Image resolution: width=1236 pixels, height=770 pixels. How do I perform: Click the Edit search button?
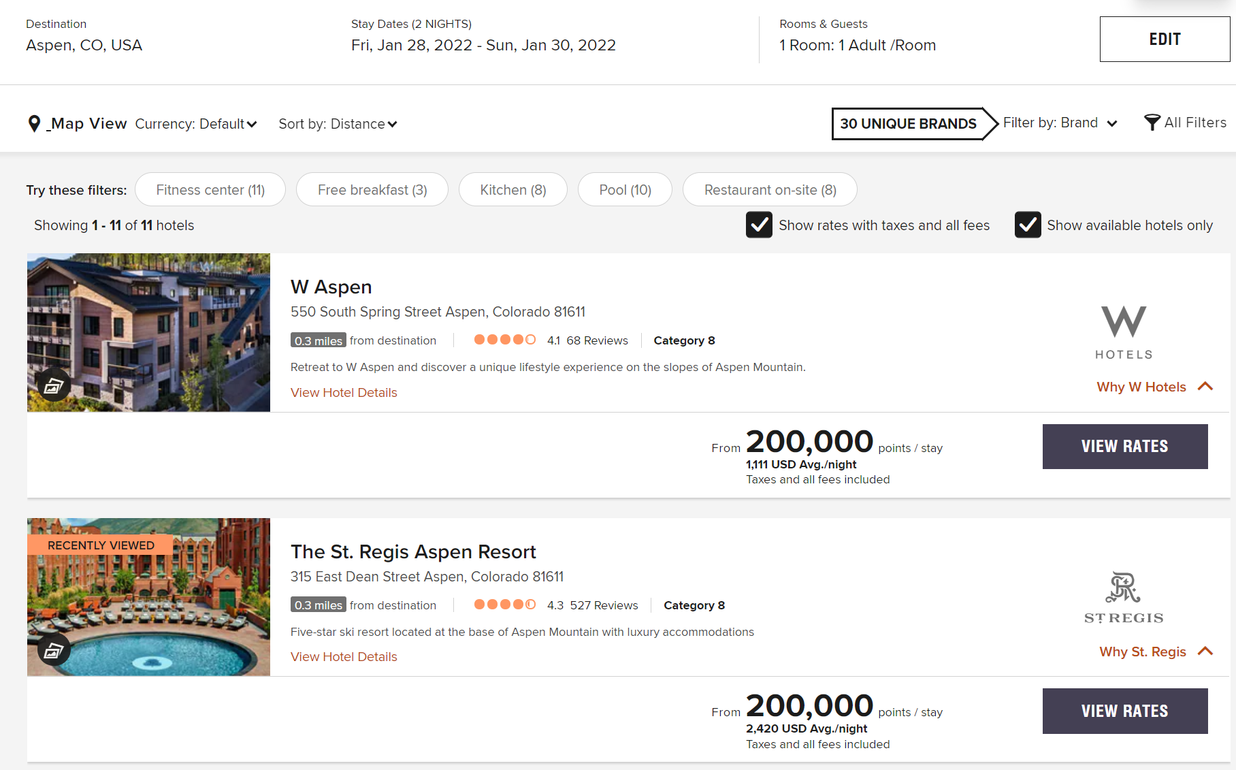pos(1165,39)
